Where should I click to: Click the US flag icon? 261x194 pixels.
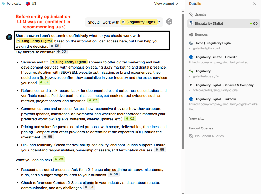click(x=28, y=4)
